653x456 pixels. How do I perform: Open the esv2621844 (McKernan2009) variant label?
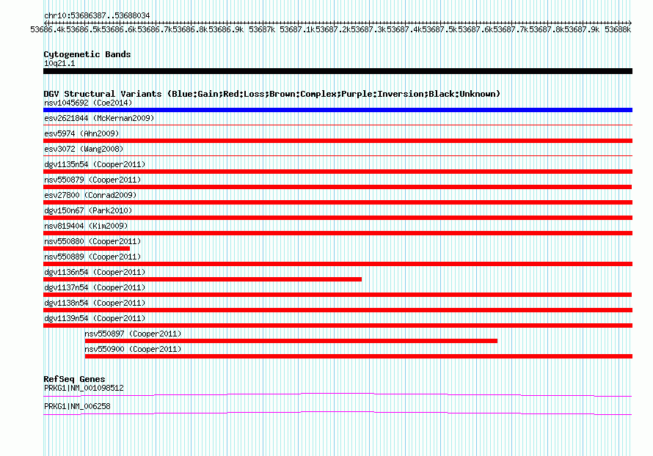point(99,118)
